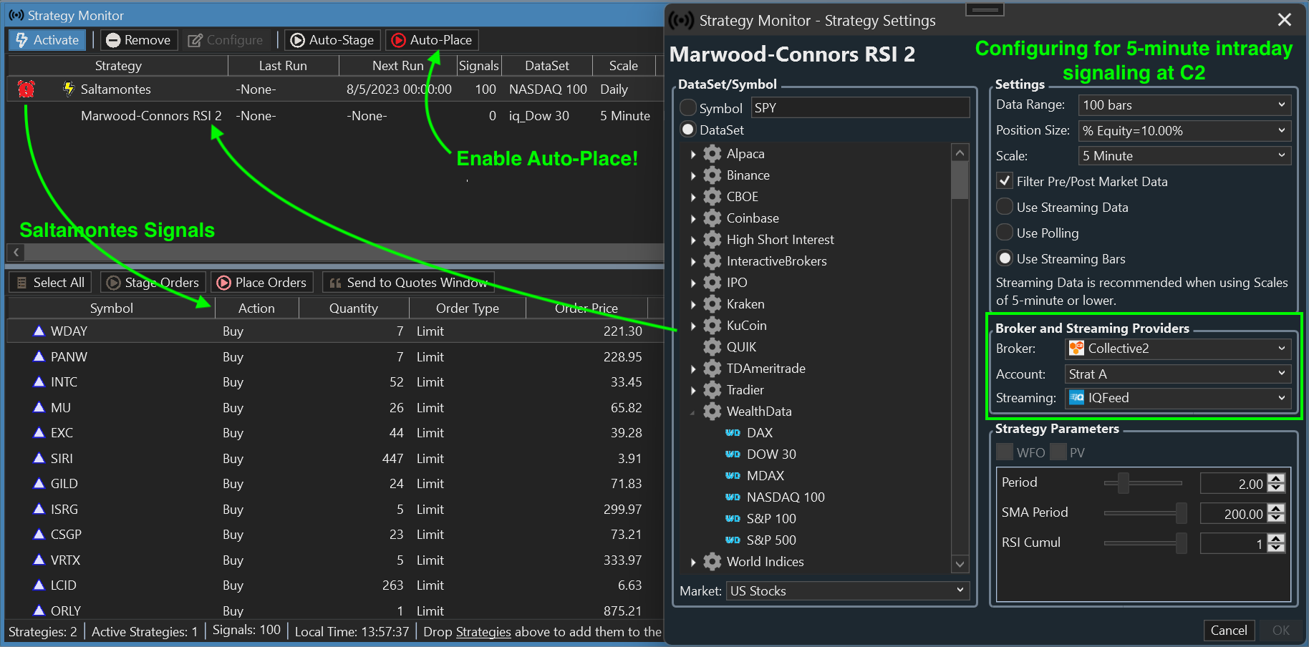Select the Symbol radio button
The width and height of the screenshot is (1309, 647).
point(688,108)
